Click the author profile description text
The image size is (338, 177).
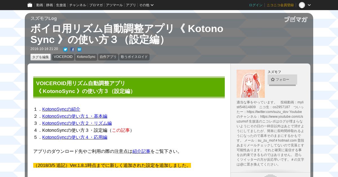tap(270, 133)
